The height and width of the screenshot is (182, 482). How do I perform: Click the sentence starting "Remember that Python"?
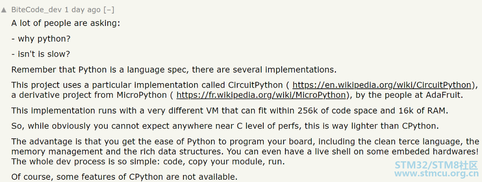click(174, 70)
